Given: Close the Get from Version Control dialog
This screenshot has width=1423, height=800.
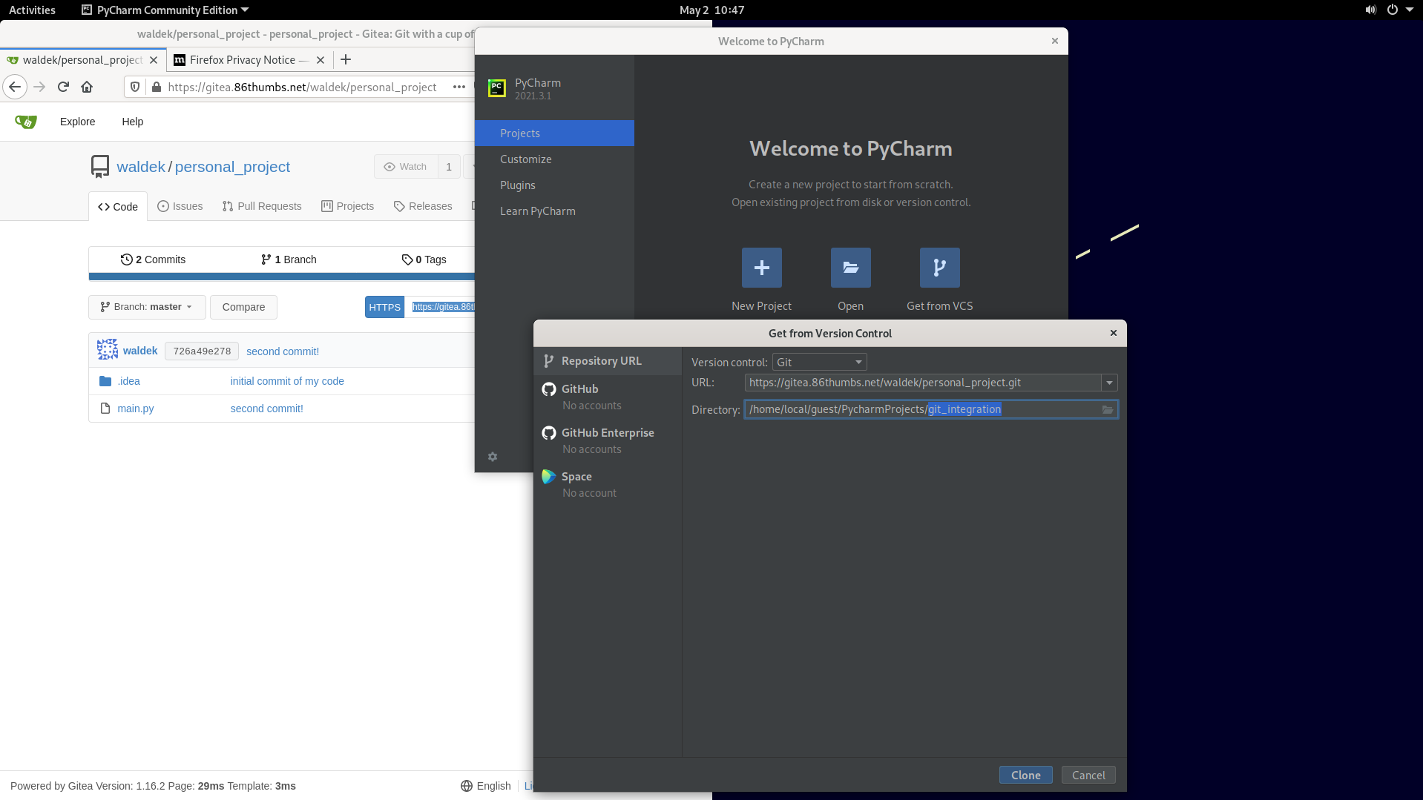Looking at the screenshot, I should (x=1113, y=333).
